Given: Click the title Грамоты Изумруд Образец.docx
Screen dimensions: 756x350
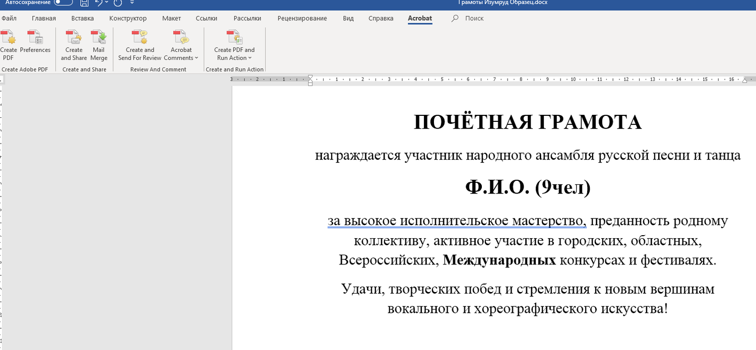Looking at the screenshot, I should [502, 3].
